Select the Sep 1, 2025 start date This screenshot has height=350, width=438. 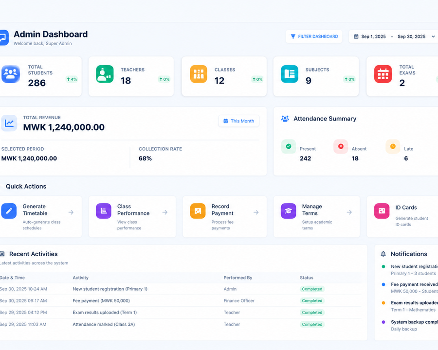(373, 36)
